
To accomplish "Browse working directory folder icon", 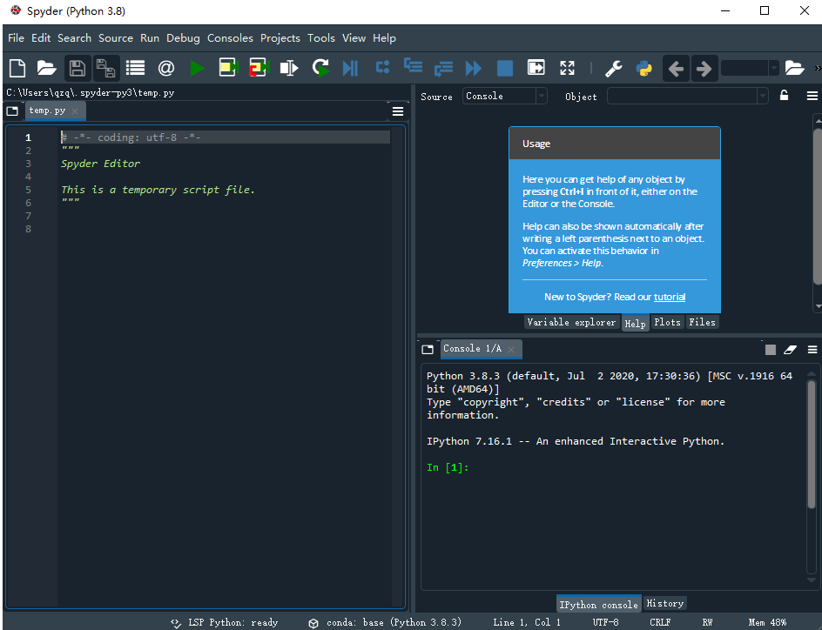I will (794, 68).
